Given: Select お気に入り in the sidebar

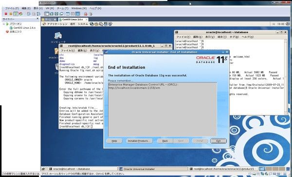Looking at the screenshot, I should tap(14, 32).
